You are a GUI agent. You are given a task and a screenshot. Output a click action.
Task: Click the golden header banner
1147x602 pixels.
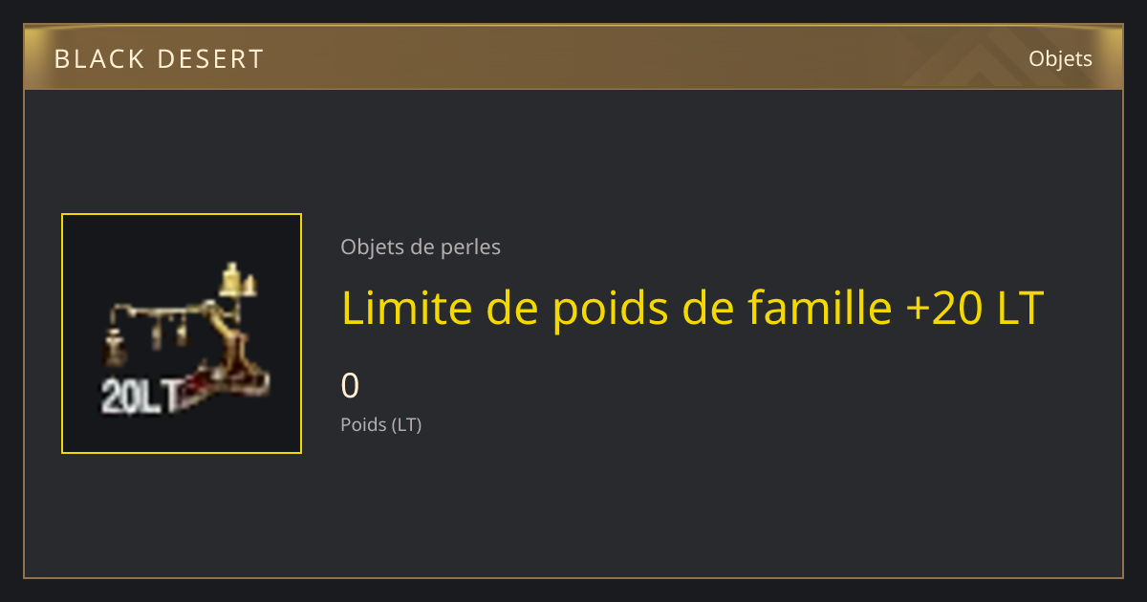pyautogui.click(x=573, y=57)
